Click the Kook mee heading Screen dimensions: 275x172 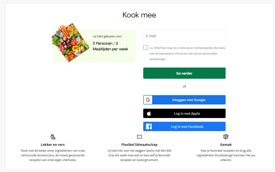139,15
